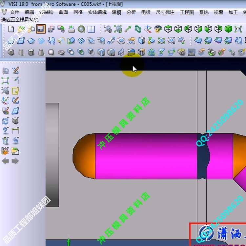Image resolution: width=246 pixels, height=246 pixels.
Task: Click the 1:1 zoom scale icon
Action: click(238, 29)
